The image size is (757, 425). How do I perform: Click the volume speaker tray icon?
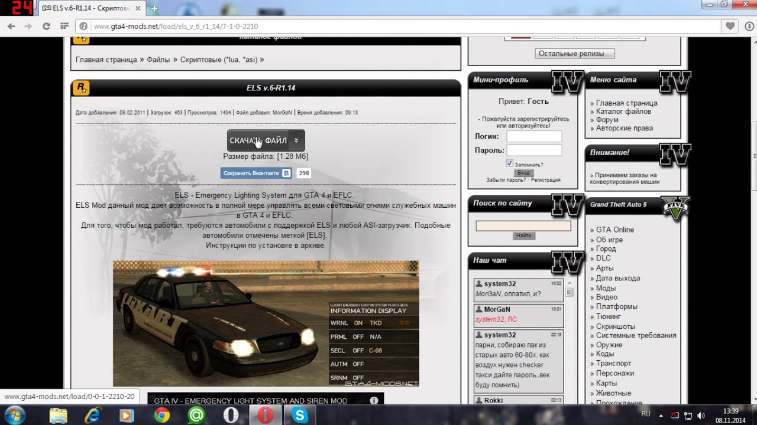701,415
